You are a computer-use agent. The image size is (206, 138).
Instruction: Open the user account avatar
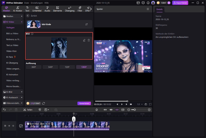[x=153, y=3]
